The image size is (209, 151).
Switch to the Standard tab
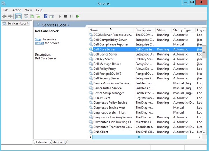59,142
